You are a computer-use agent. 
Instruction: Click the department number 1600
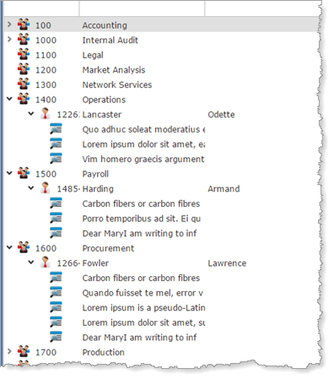[x=46, y=248]
